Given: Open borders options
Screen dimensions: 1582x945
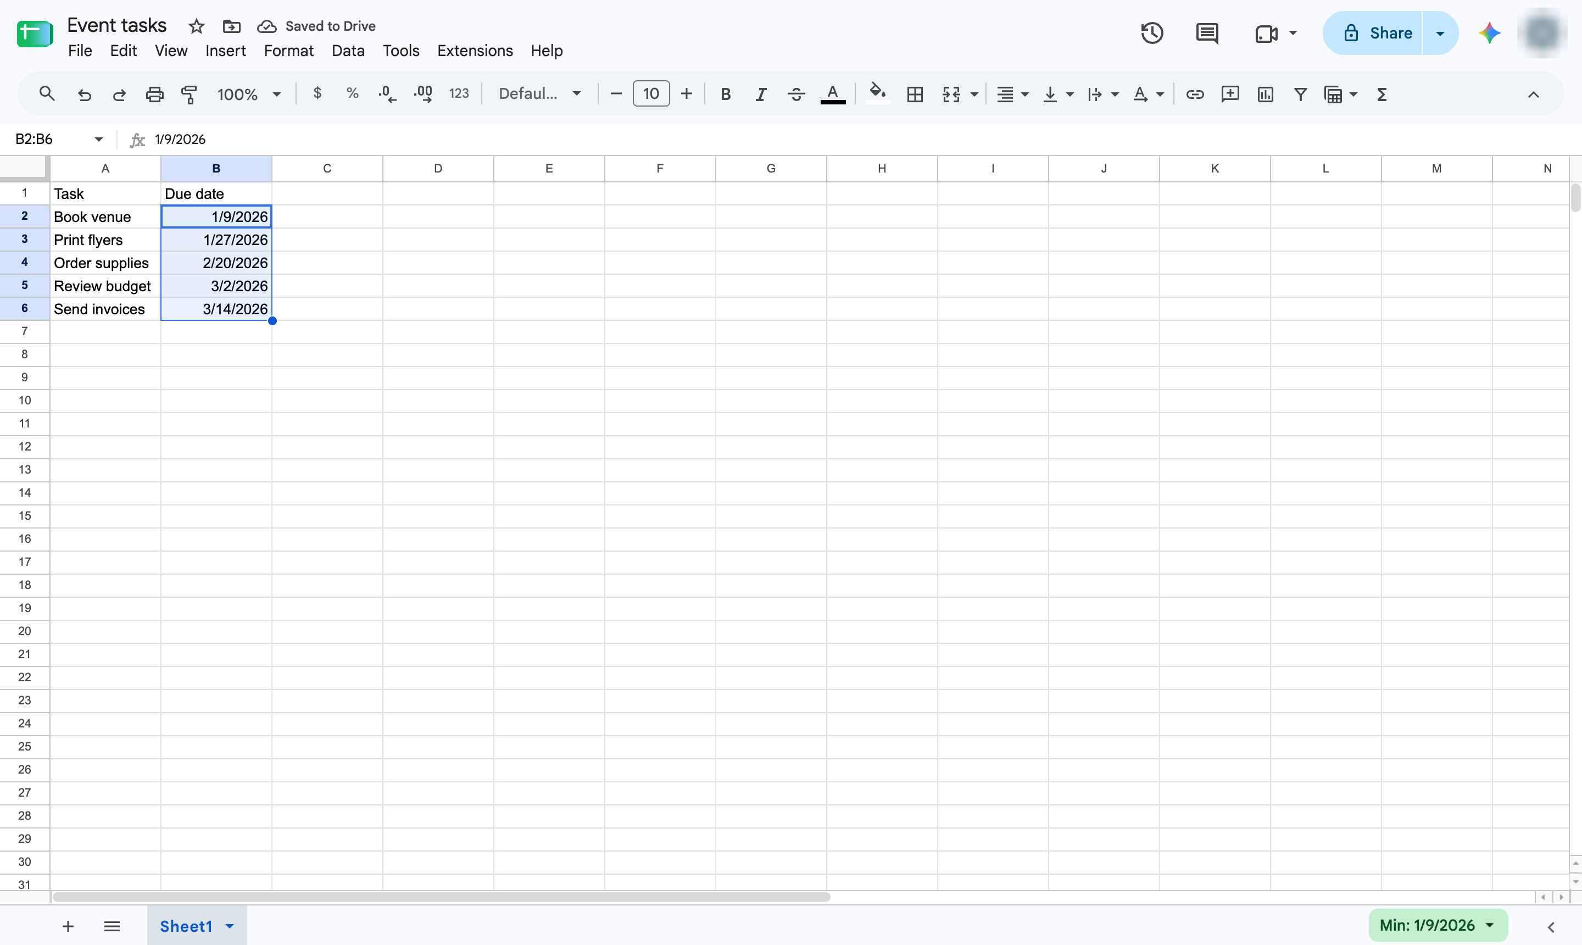Looking at the screenshot, I should tap(915, 94).
